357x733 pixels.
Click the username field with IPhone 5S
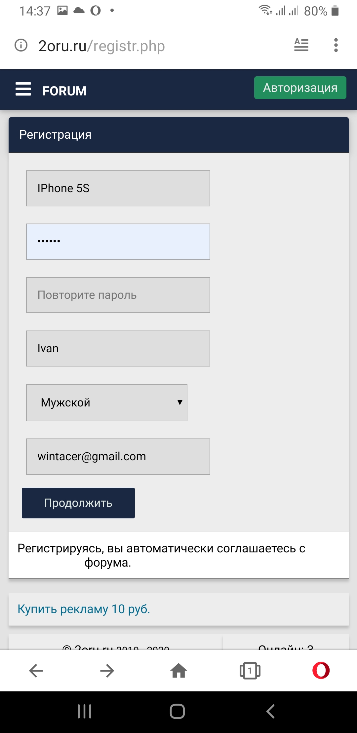118,188
